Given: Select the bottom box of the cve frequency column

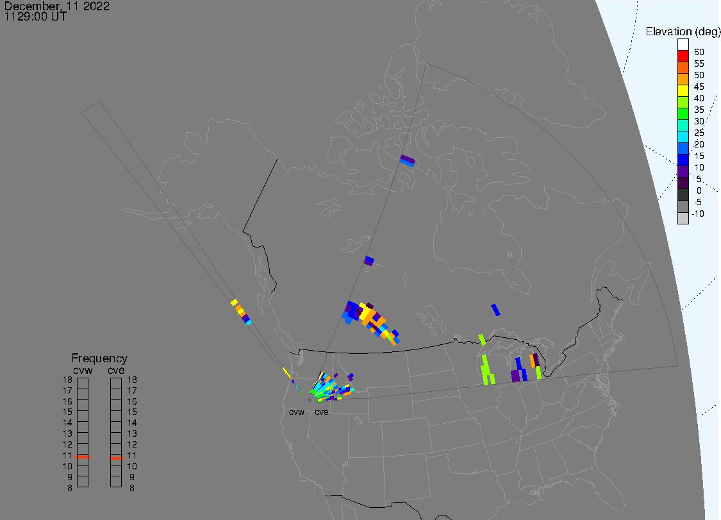Looking at the screenshot, I should coord(116,481).
